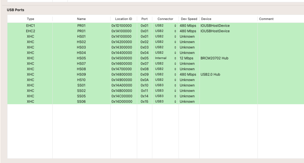Image resolution: width=304 pixels, height=163 pixels.
Task: Click location ID 0x14100000
Action: (121, 36)
